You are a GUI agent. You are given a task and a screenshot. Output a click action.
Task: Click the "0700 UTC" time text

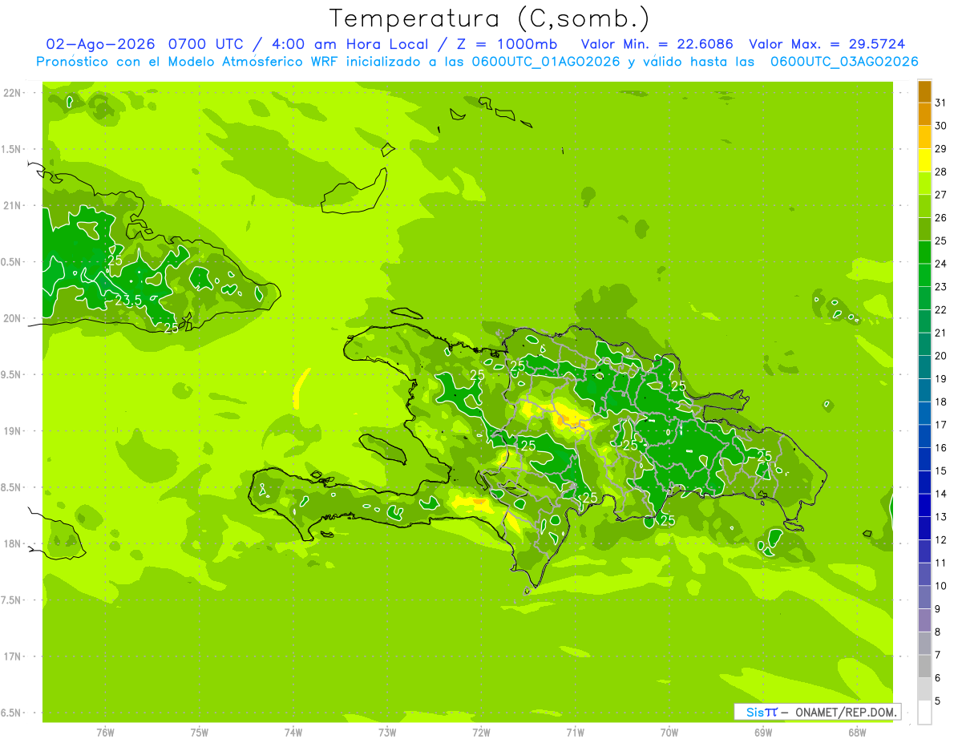tap(207, 44)
